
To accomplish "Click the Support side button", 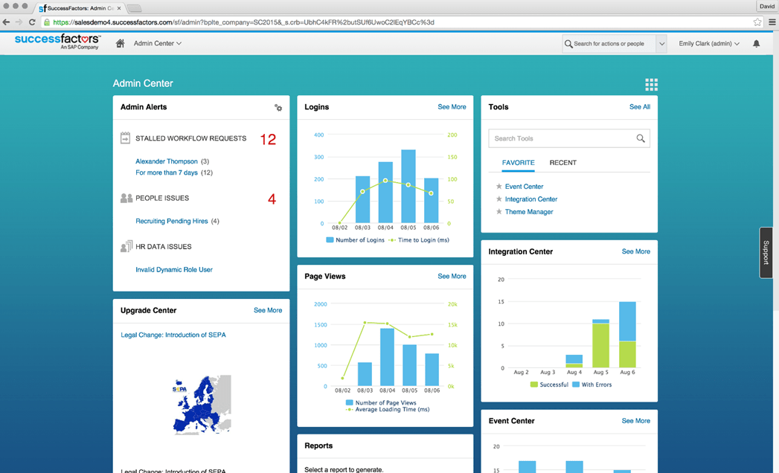I will click(766, 252).
